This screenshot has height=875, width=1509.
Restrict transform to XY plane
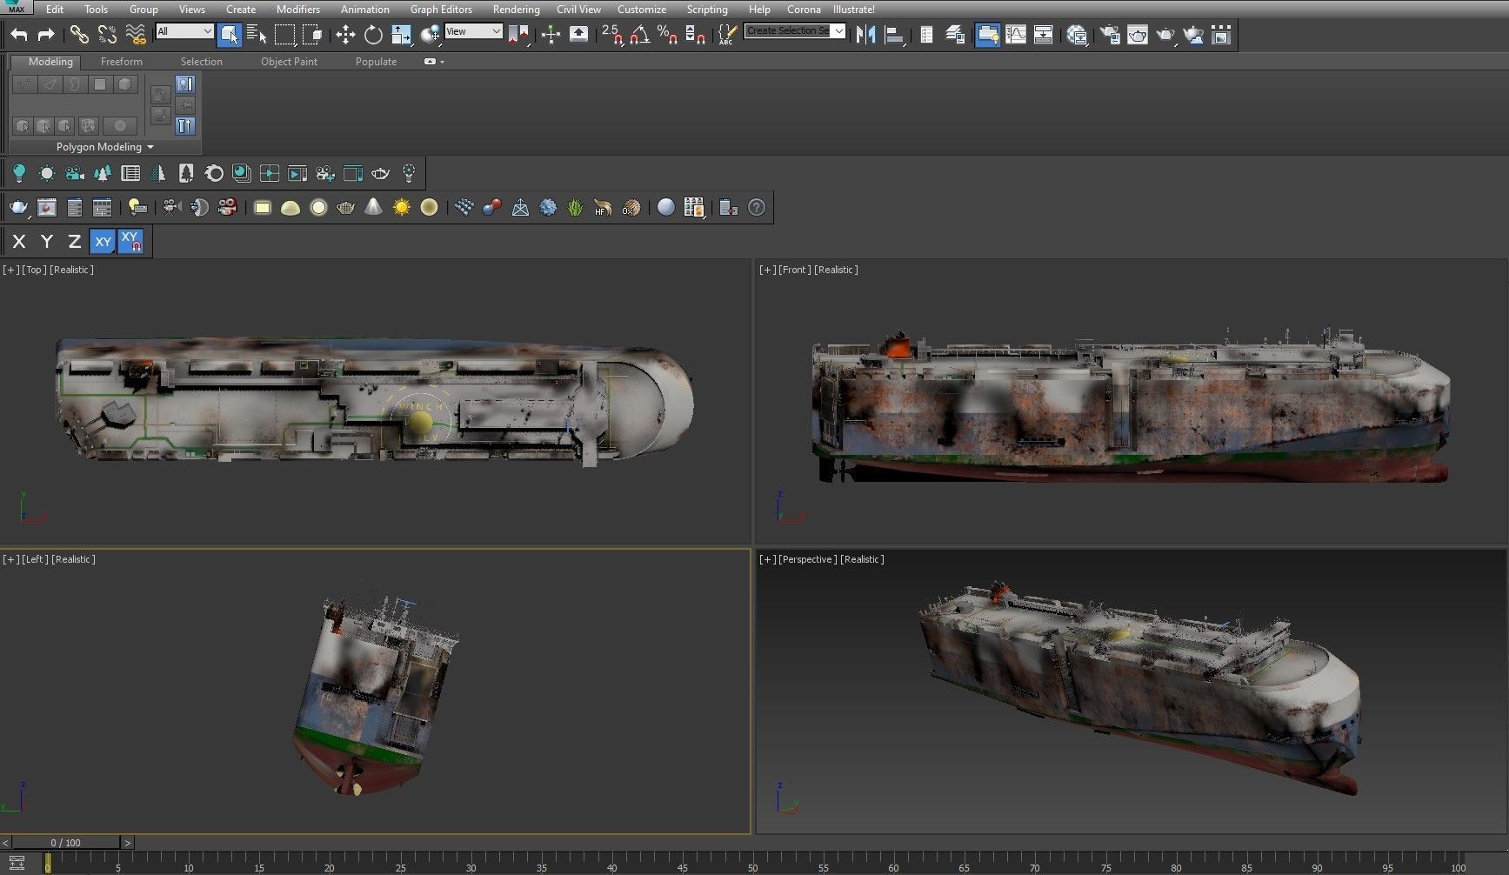coord(103,242)
